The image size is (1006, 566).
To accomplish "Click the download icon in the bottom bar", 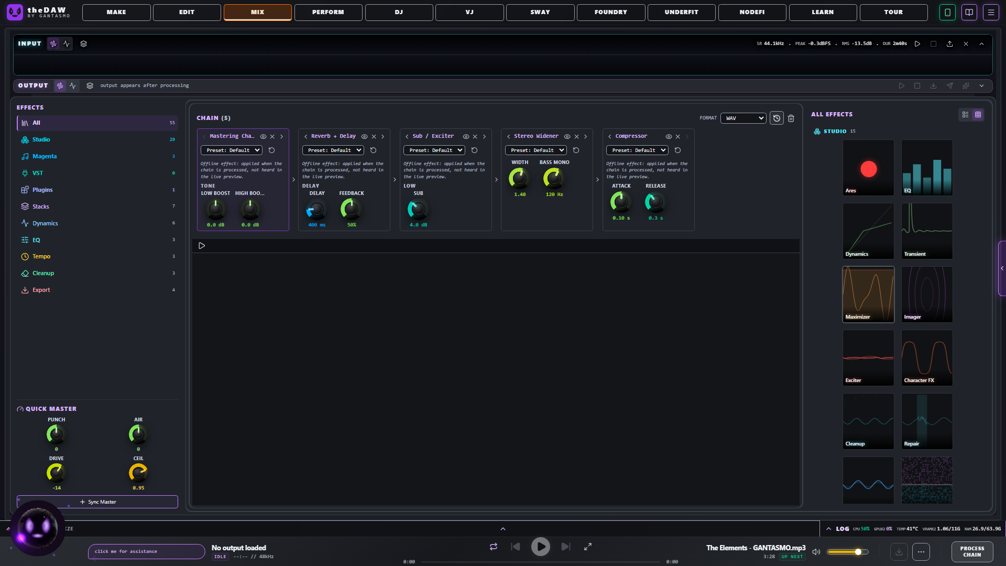I will pyautogui.click(x=899, y=552).
